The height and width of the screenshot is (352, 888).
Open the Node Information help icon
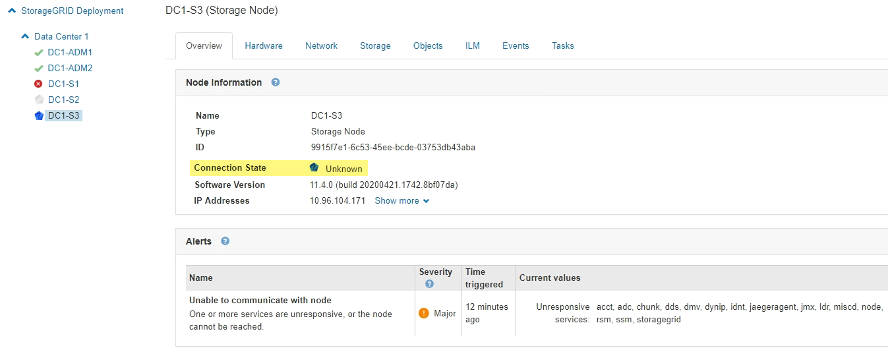276,82
